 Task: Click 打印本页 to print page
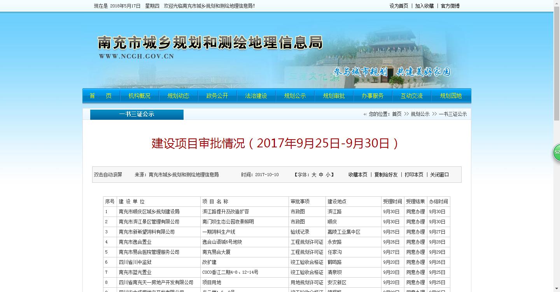tap(414, 175)
